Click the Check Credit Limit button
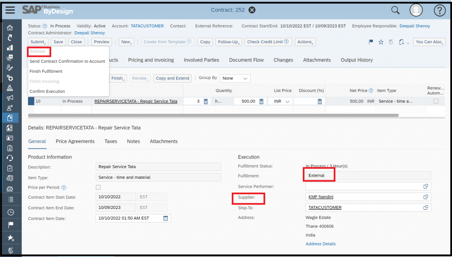The image size is (452, 257). coord(268,42)
